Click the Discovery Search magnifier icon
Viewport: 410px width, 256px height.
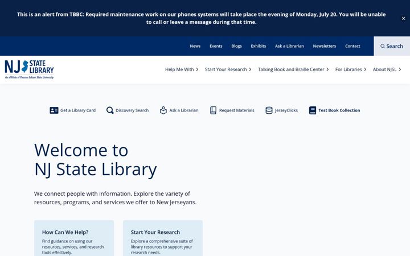pos(110,110)
